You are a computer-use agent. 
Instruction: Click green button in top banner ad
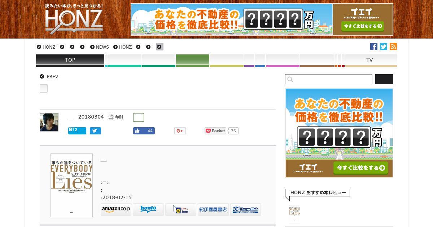[x=363, y=26]
